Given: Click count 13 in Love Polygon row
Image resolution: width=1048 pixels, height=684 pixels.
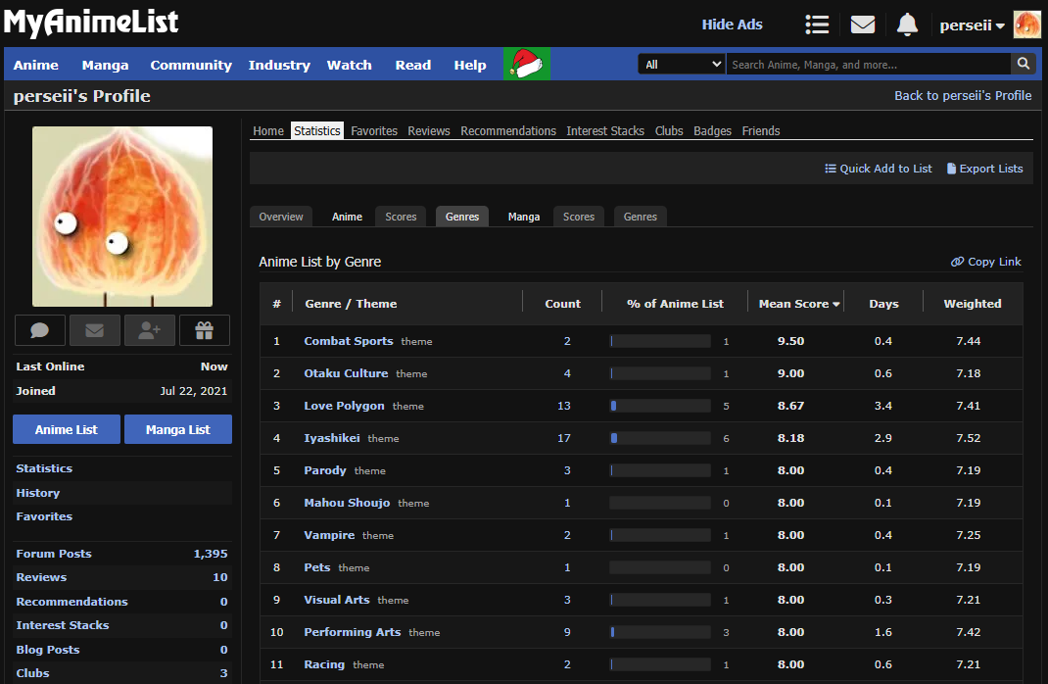Looking at the screenshot, I should point(564,406).
